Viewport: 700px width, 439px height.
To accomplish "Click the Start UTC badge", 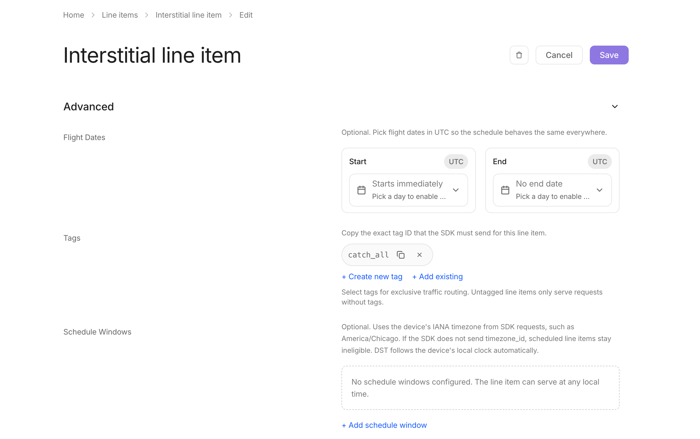I will click(456, 162).
